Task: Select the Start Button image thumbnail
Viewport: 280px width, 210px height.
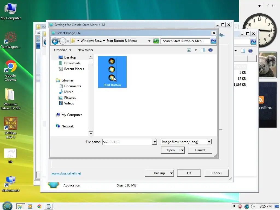Action: 112,72
